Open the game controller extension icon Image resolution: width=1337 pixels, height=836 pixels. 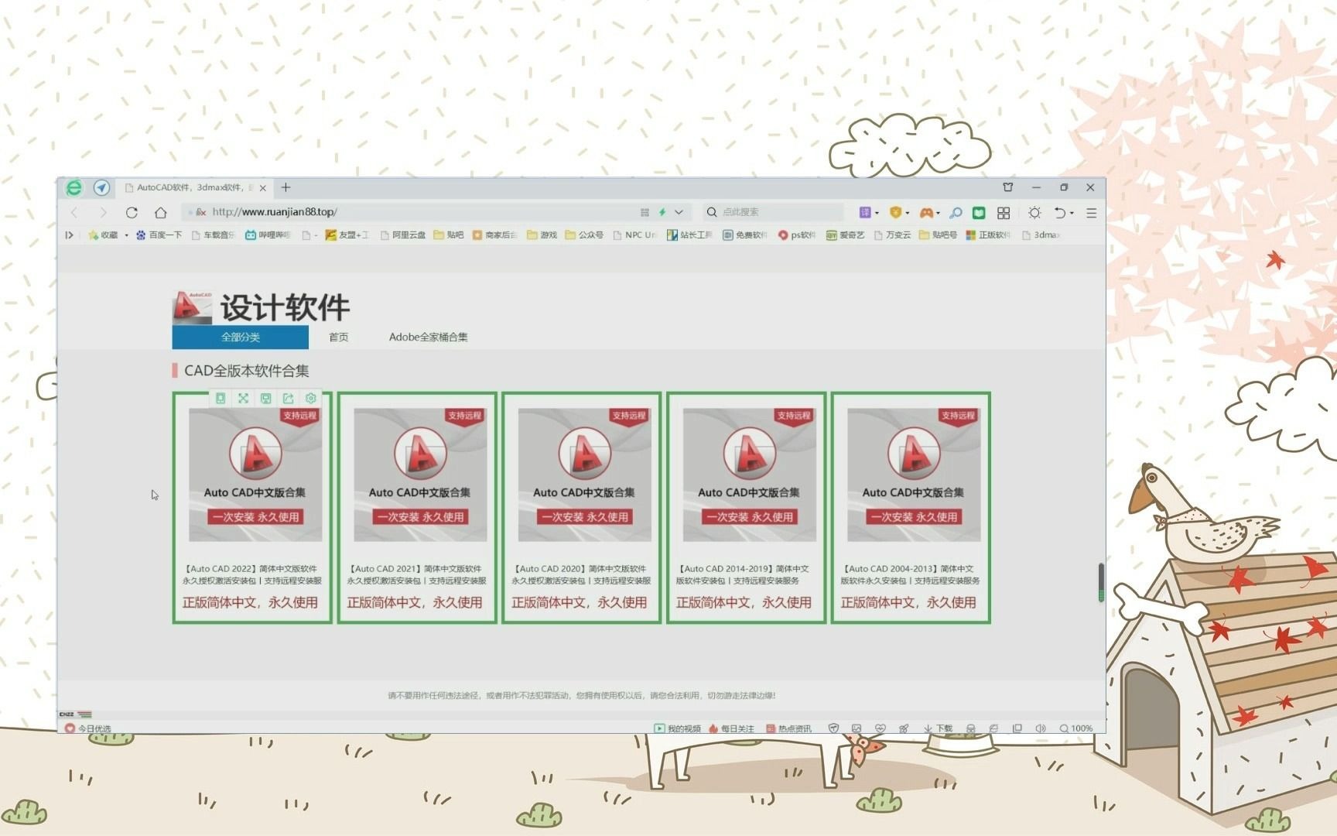click(925, 212)
